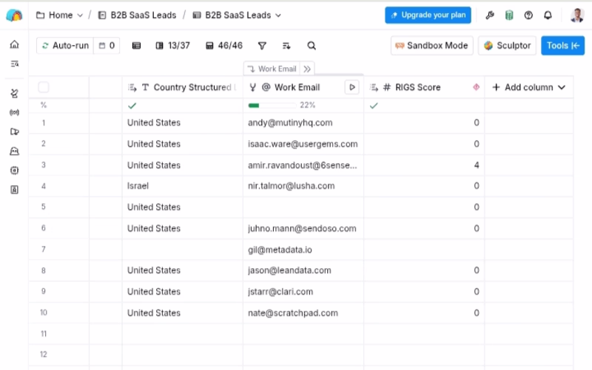Click gil@metadata.io cell
The height and width of the screenshot is (370, 592).
pyautogui.click(x=303, y=250)
